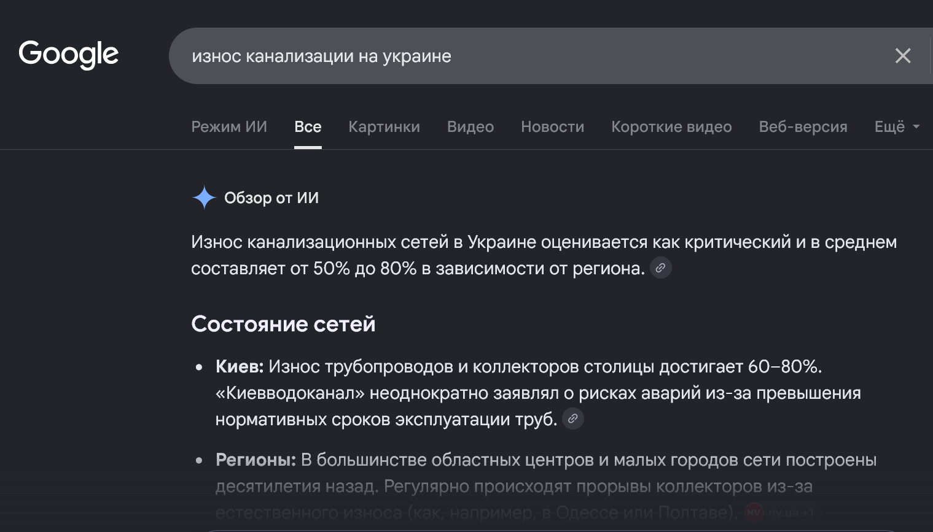
Task: Open the Короткие видео tab
Action: [671, 127]
